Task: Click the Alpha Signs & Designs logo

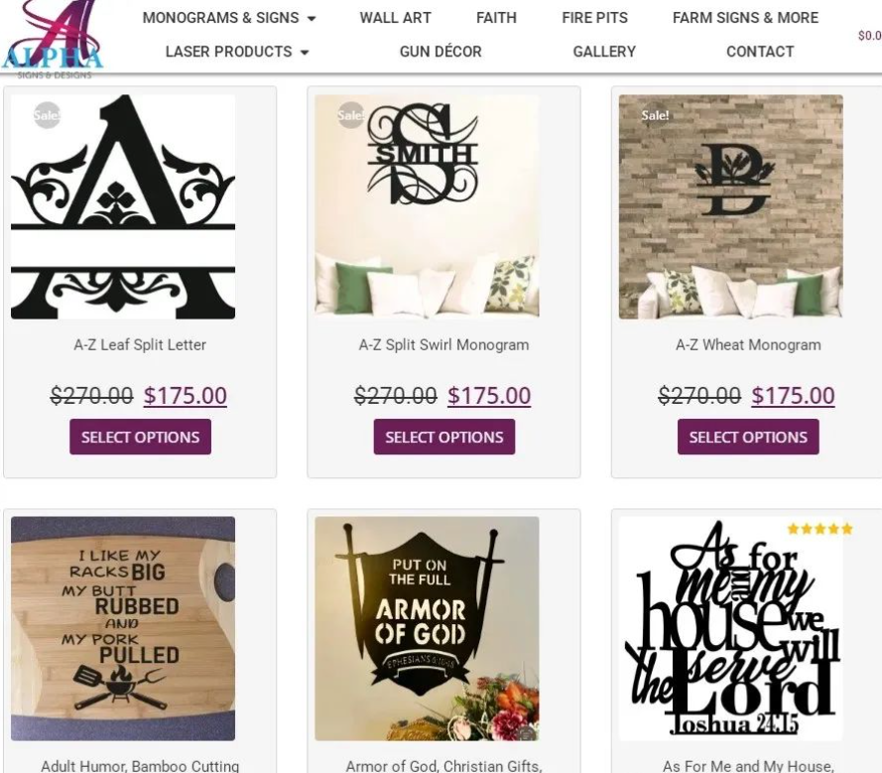Action: pos(53,40)
